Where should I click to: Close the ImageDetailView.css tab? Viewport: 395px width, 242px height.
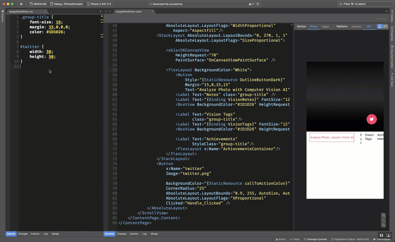[x=45, y=11]
